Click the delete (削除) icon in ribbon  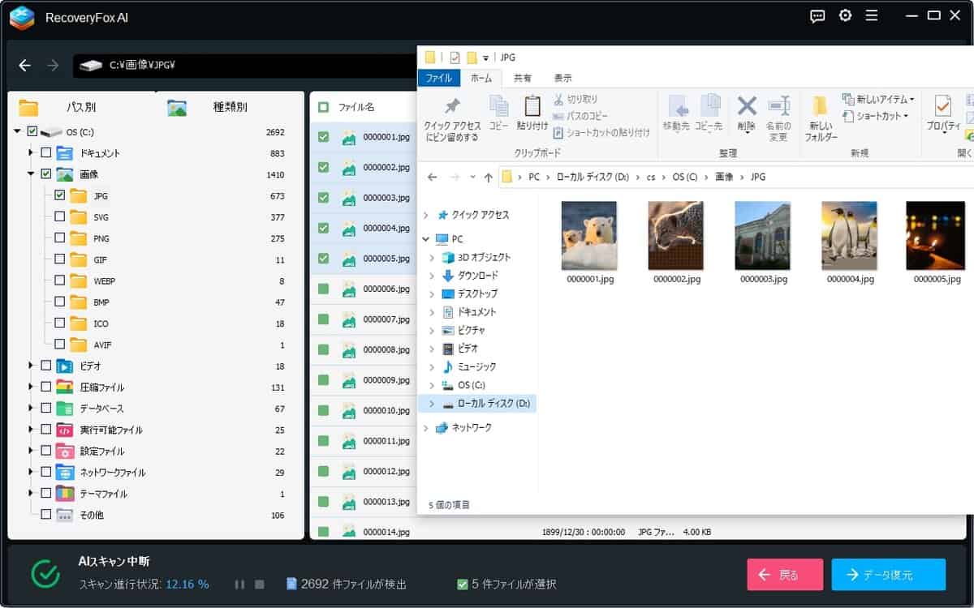746,106
